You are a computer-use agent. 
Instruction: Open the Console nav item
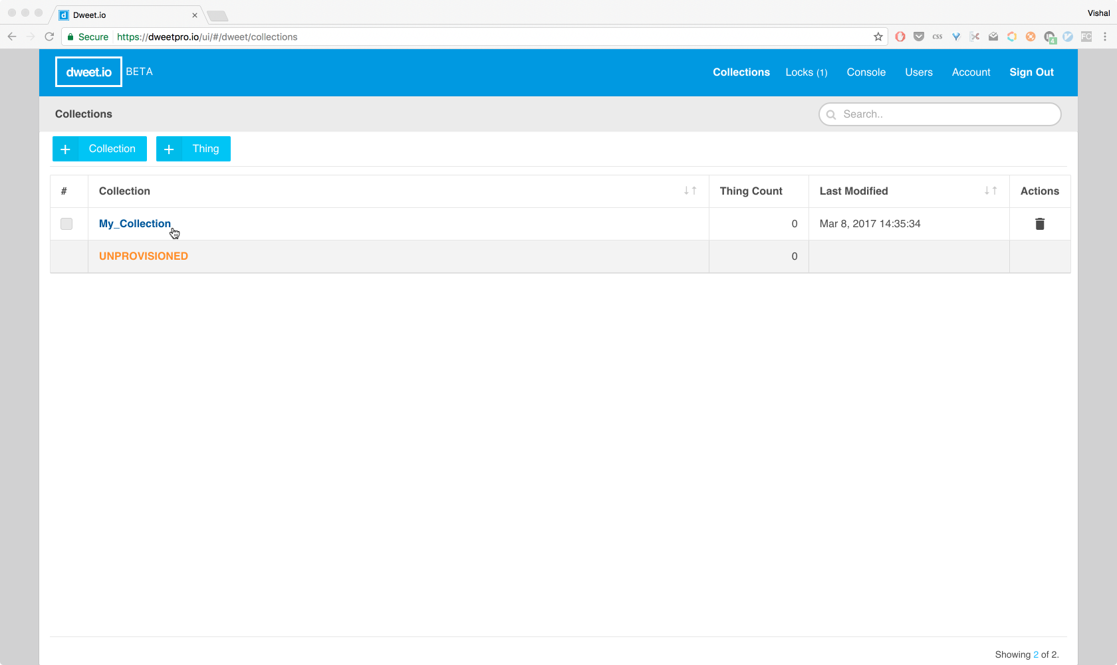coord(866,72)
